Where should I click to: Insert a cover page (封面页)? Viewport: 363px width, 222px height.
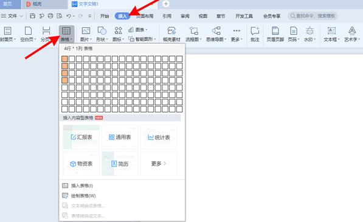coord(8,34)
